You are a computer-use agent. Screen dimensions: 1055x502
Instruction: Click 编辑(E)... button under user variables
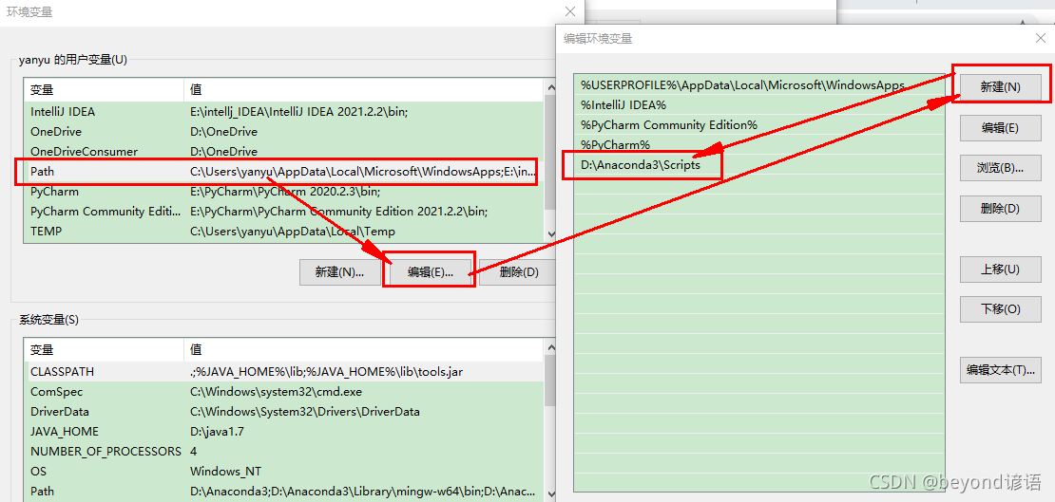pos(430,272)
